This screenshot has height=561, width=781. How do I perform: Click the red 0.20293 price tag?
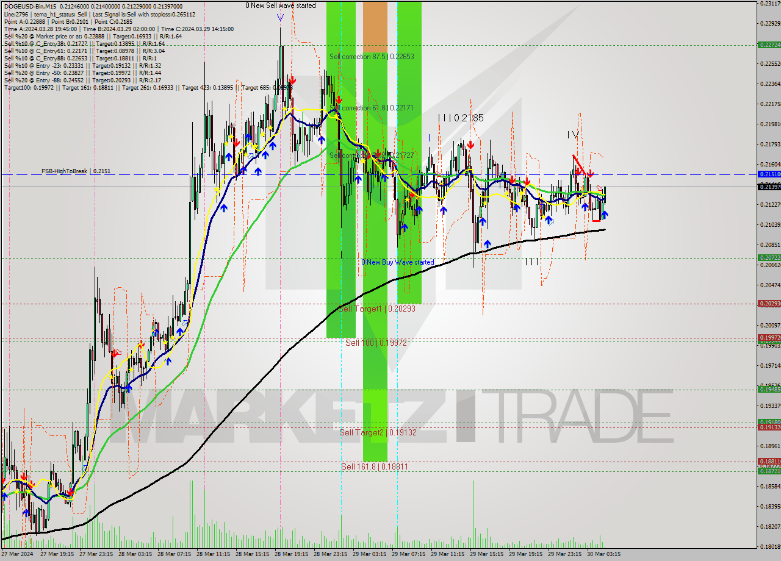[769, 303]
